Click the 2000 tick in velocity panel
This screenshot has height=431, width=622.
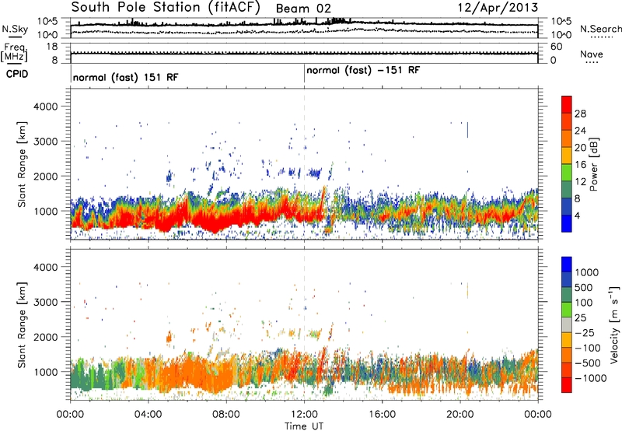[x=46, y=337]
